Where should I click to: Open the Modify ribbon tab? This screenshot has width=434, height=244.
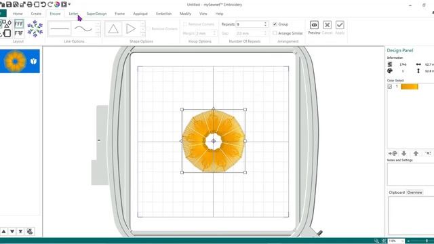click(185, 14)
